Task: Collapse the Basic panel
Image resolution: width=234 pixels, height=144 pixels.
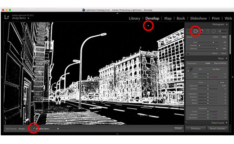Action: coord(226,58)
